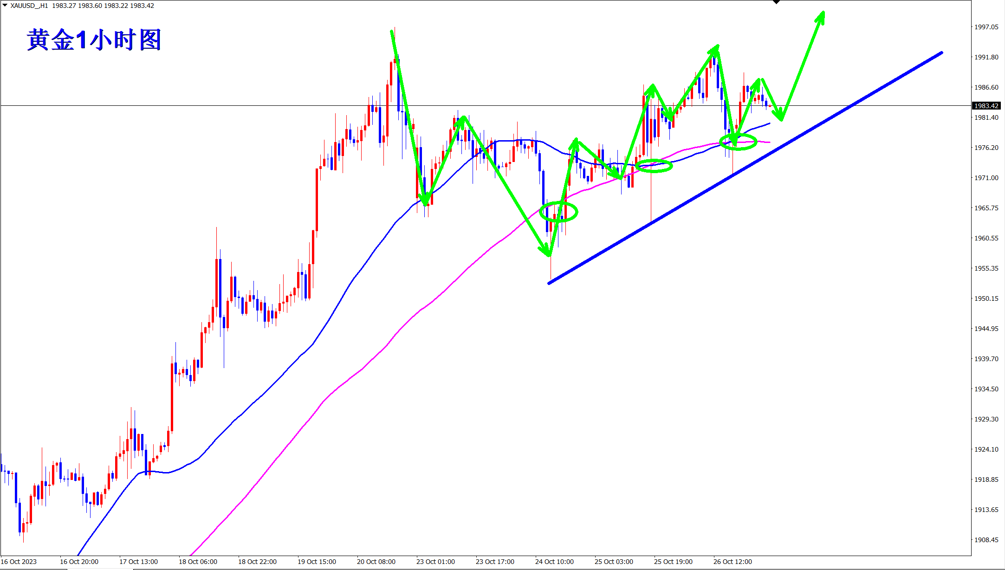Click the XAUUSD H1 symbol header text
Screen dimensions: 1005x570
pyautogui.click(x=29, y=6)
